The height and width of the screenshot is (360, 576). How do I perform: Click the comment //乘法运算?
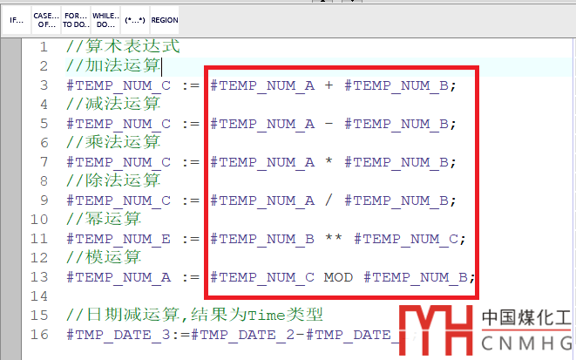[x=113, y=142]
